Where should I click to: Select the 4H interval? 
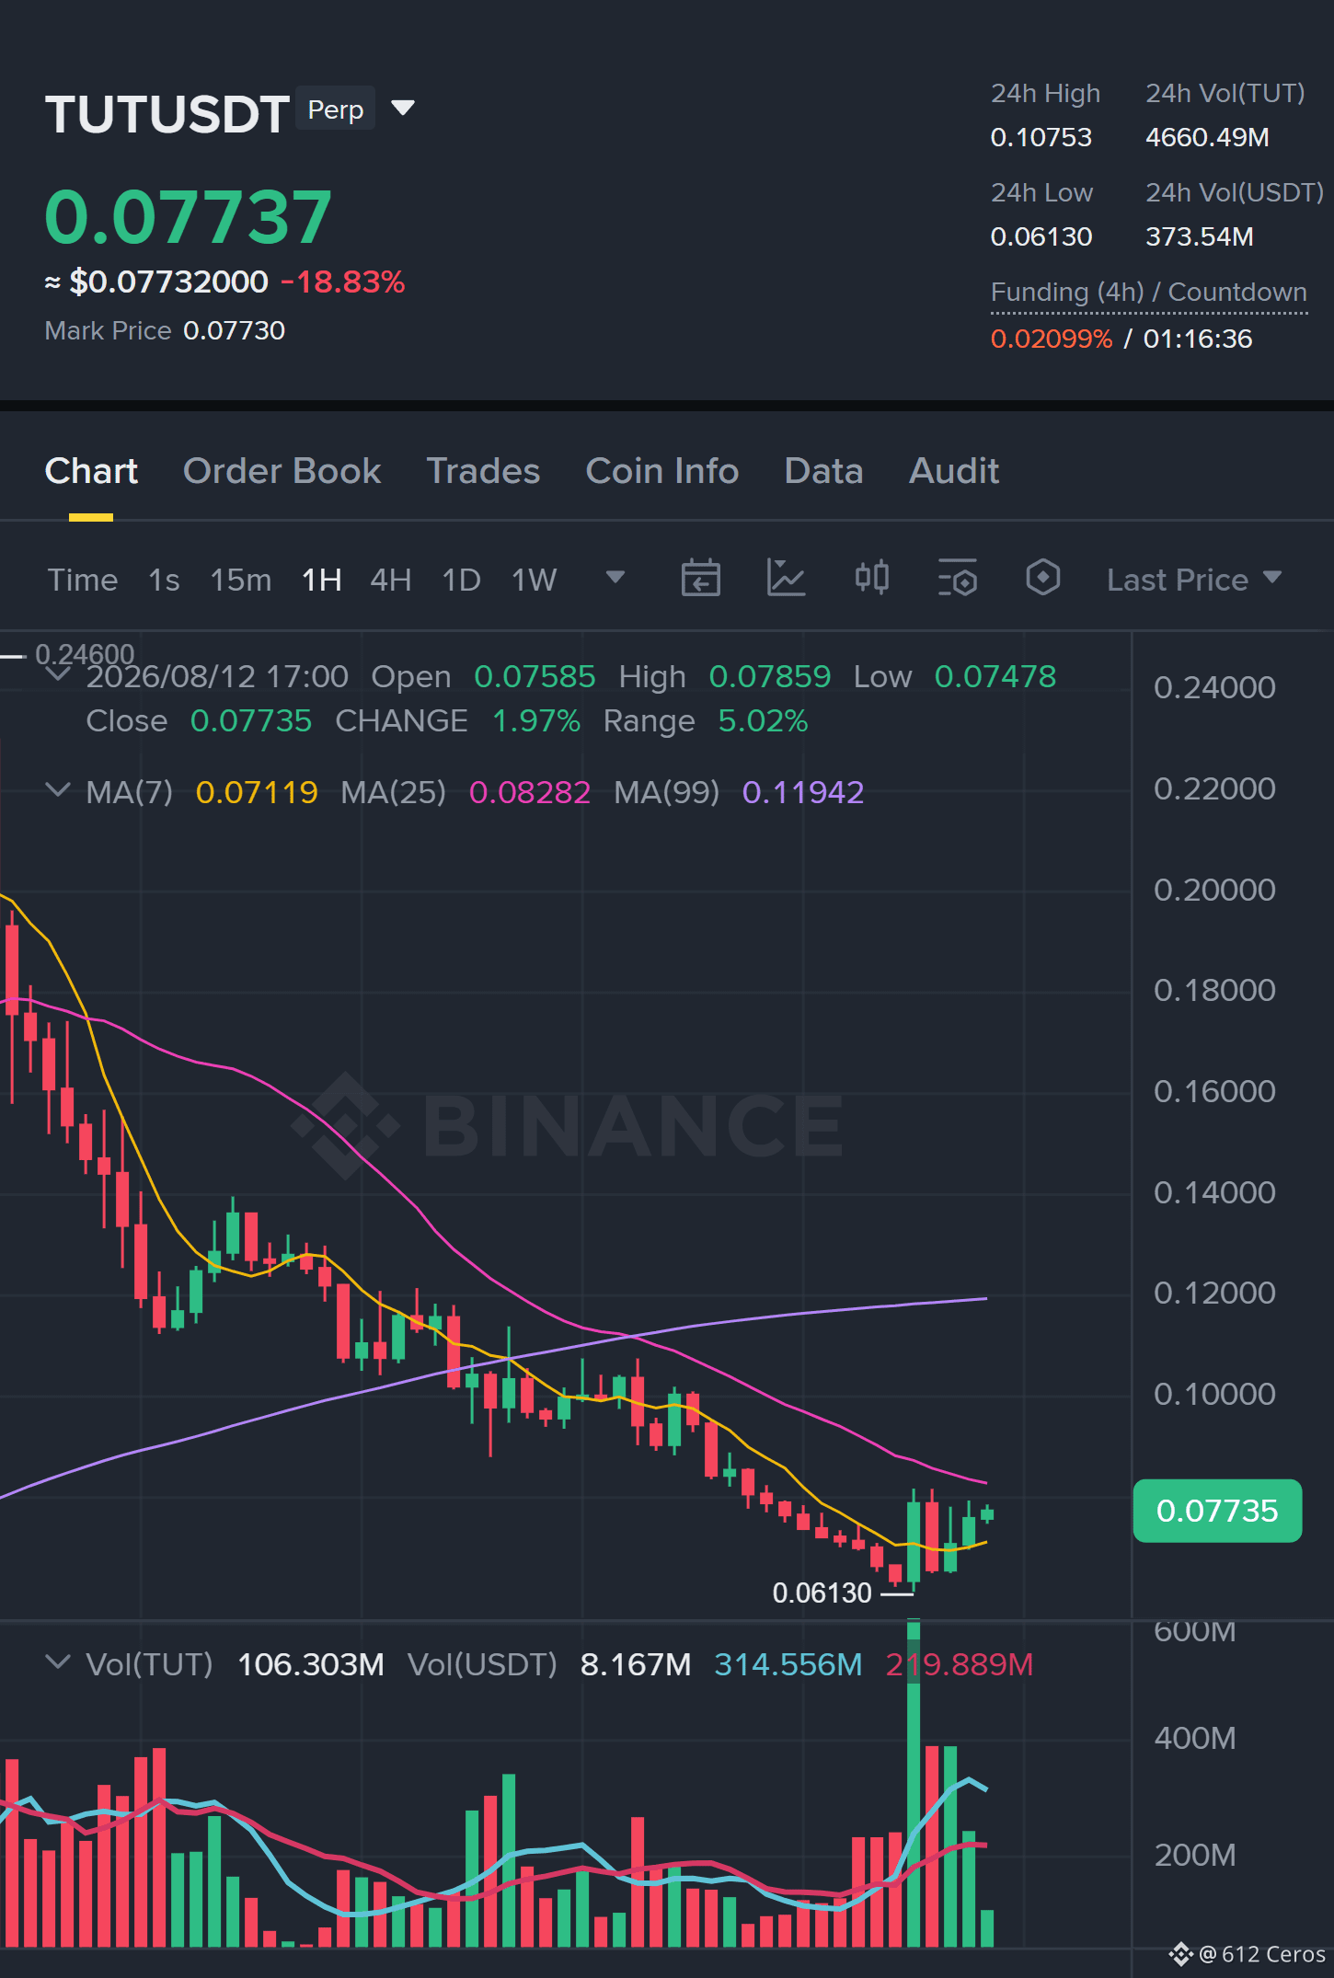pyautogui.click(x=391, y=580)
